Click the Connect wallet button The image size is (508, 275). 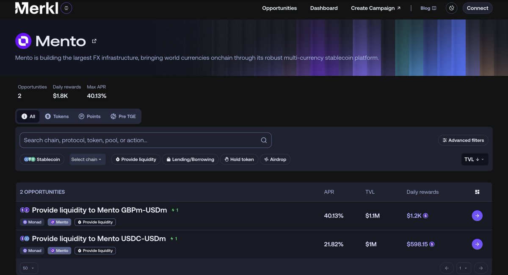coord(478,8)
